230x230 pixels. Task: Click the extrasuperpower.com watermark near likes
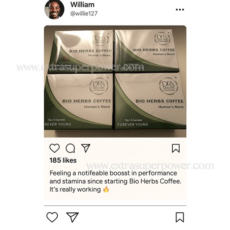tap(150, 165)
